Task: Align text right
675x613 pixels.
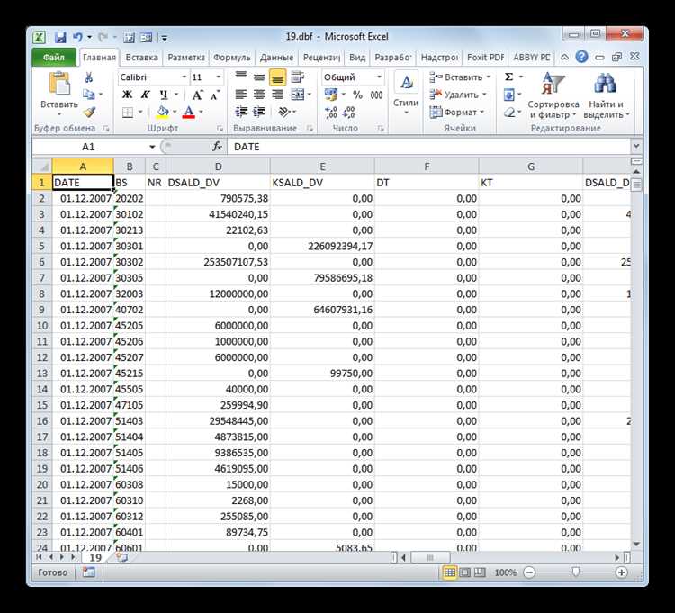Action: 278,95
